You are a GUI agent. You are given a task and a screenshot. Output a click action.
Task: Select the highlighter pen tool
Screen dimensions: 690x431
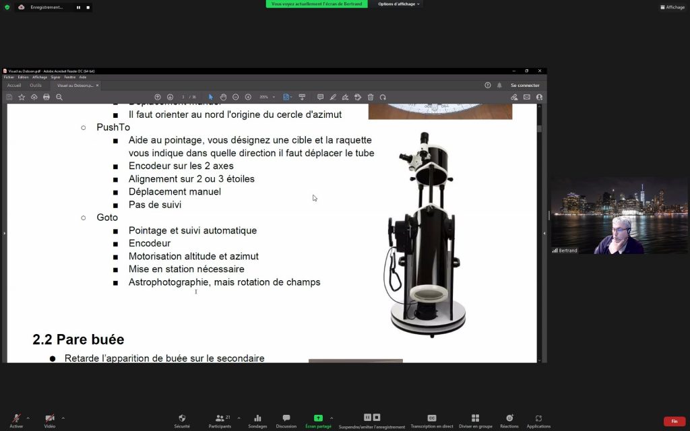pyautogui.click(x=333, y=97)
